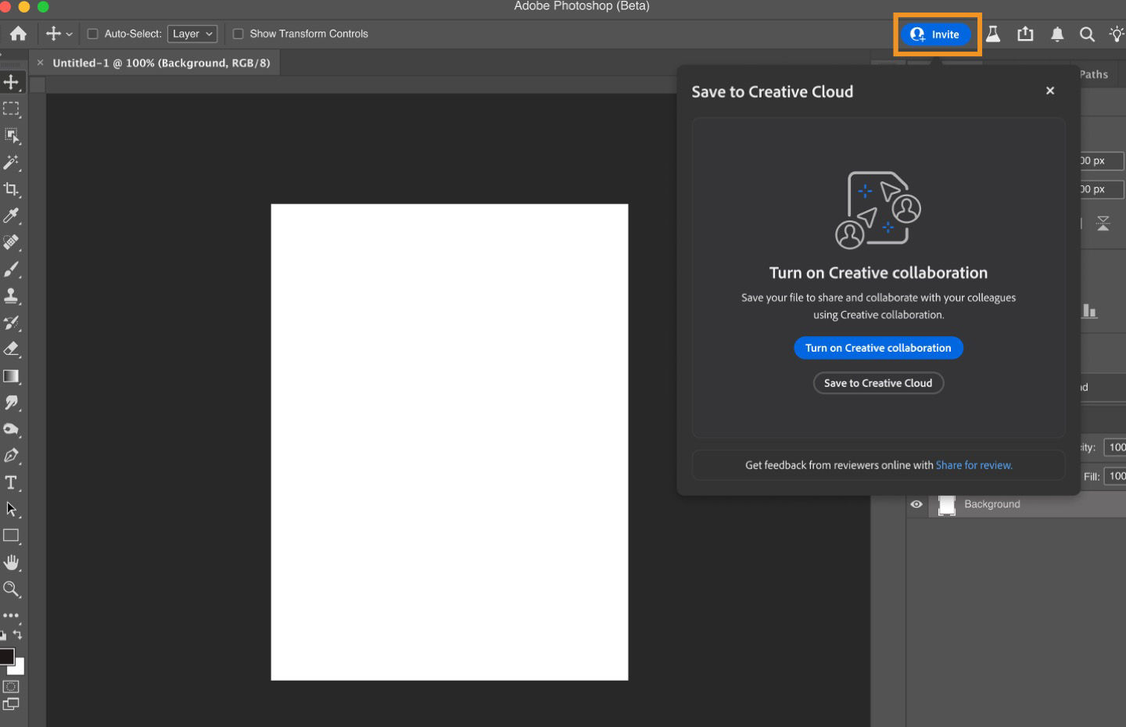Screen dimensions: 1126x727
Task: Click the Background layer thumbnail
Action: (x=946, y=504)
